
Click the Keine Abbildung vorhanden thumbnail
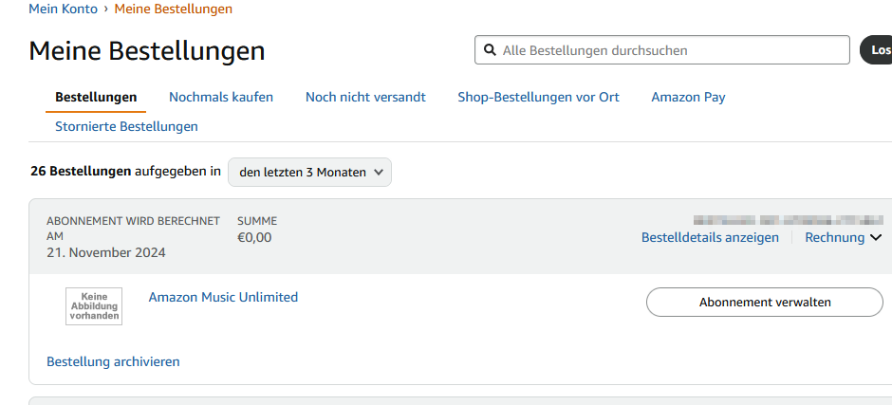tap(94, 306)
